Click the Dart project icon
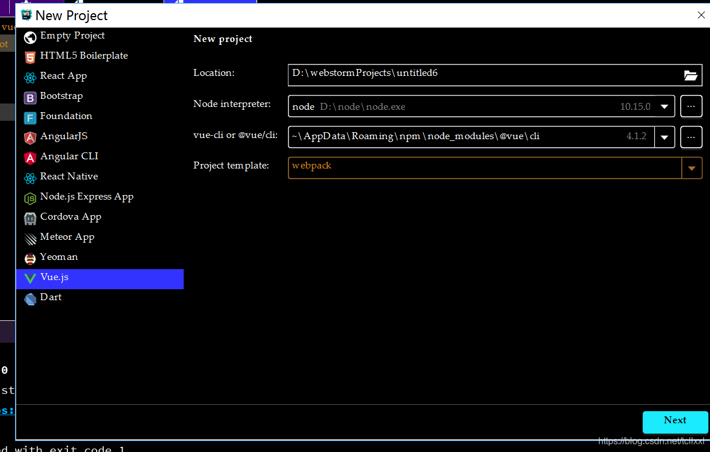This screenshot has height=452, width=710. [x=30, y=299]
